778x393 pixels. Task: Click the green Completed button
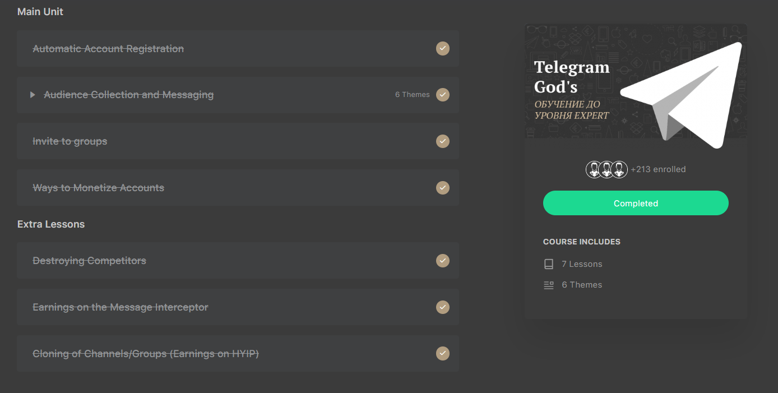tap(636, 203)
